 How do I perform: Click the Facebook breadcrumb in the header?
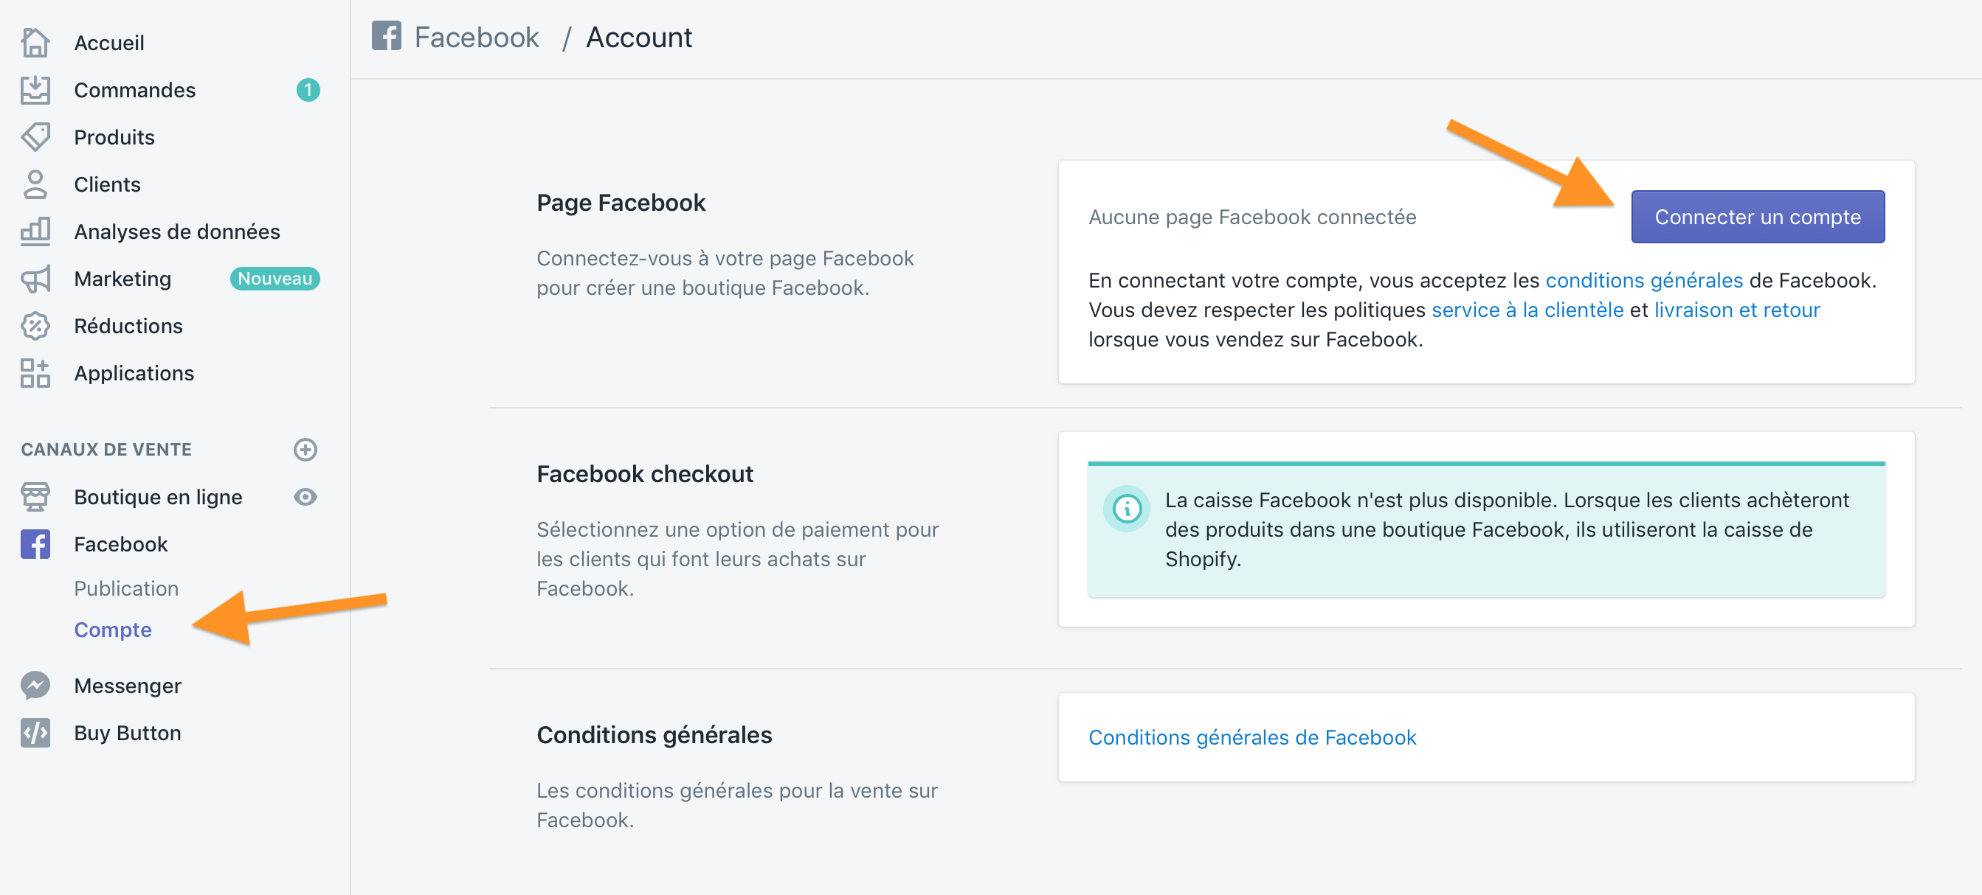[476, 38]
